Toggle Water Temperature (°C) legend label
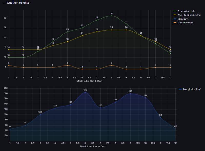Screen dimensions: 205x151 [189, 15]
